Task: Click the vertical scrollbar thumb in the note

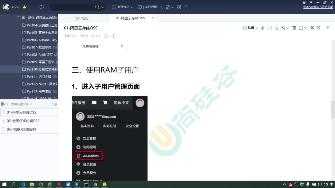Action: pyautogui.click(x=333, y=110)
